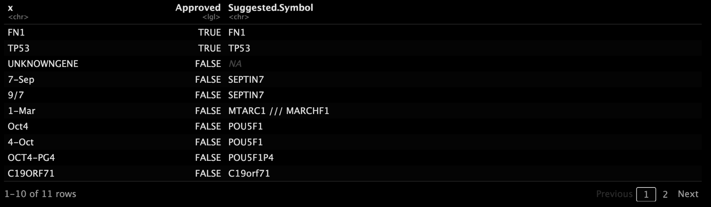Image resolution: width=711 pixels, height=207 pixels.
Task: Select the 9/7 entry in x column
Action: tap(16, 95)
